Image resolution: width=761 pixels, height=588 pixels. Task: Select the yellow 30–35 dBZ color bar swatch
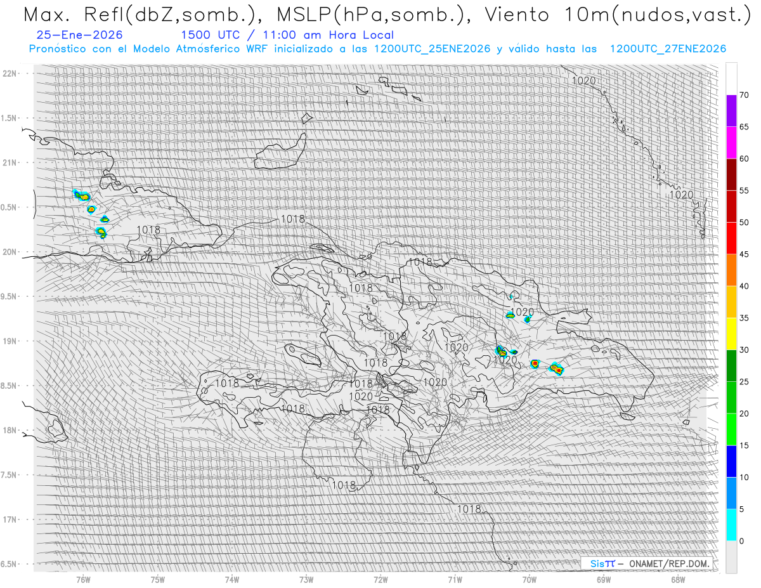click(731, 334)
